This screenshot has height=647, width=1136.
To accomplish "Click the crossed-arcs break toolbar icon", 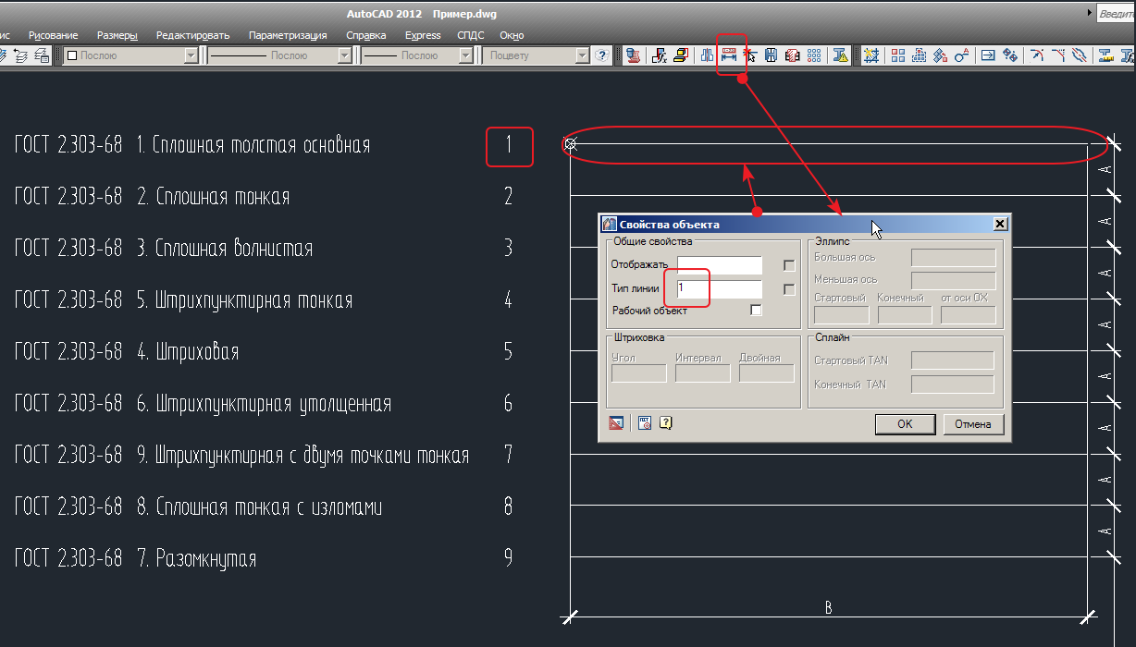I will click(x=1079, y=55).
